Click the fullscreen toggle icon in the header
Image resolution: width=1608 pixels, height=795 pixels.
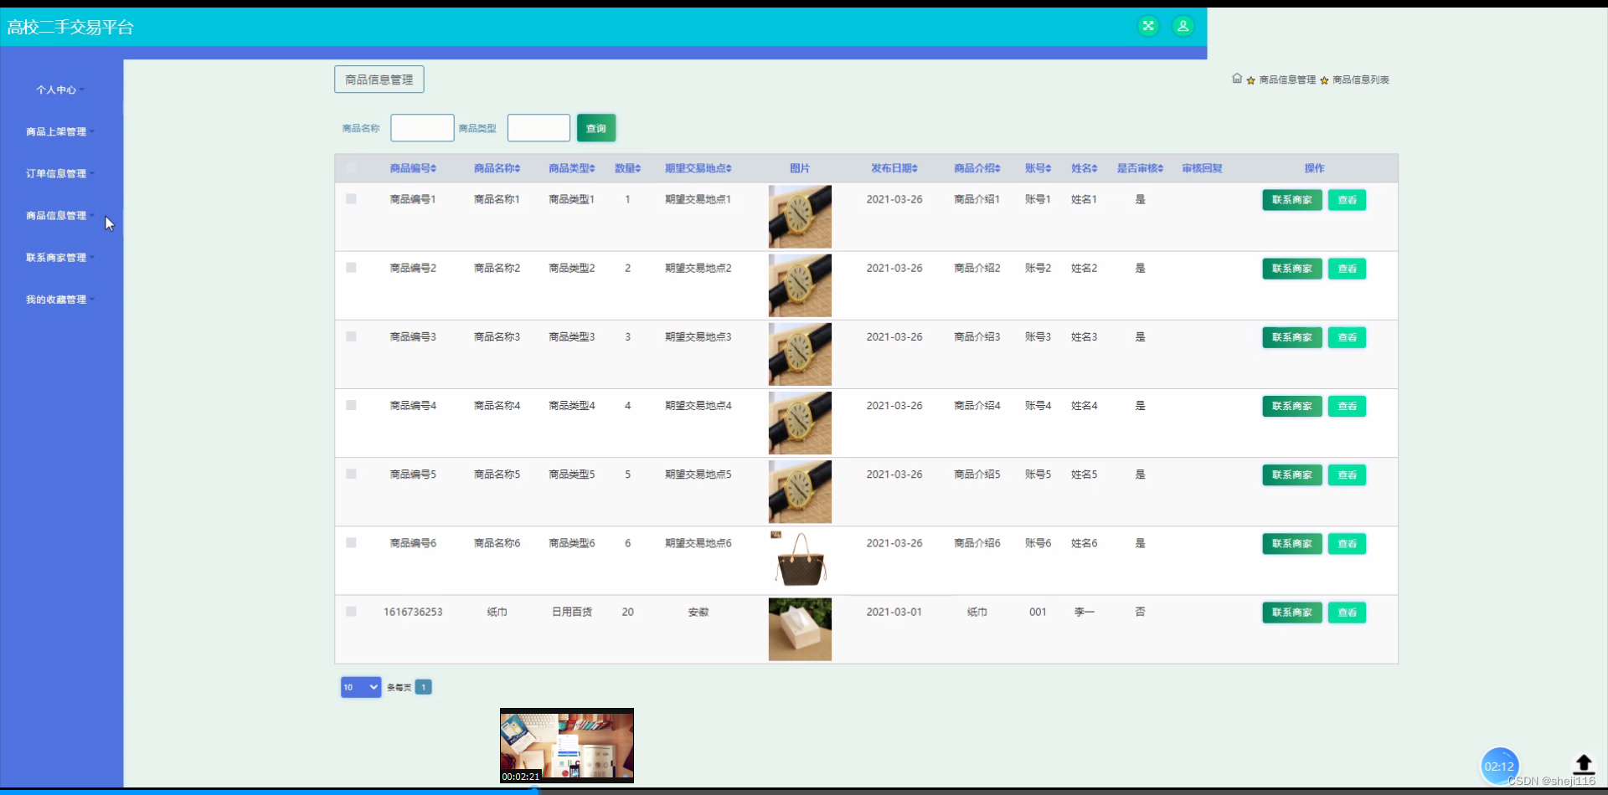[1148, 26]
